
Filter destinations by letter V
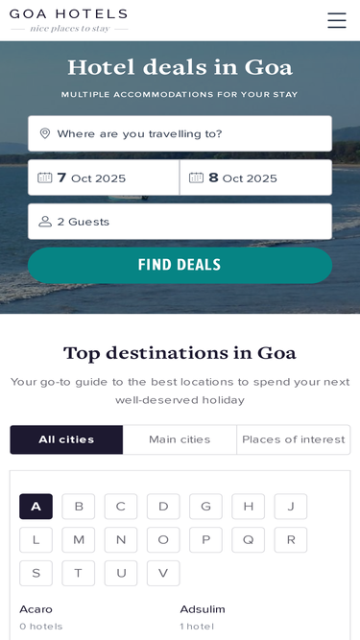click(x=163, y=574)
